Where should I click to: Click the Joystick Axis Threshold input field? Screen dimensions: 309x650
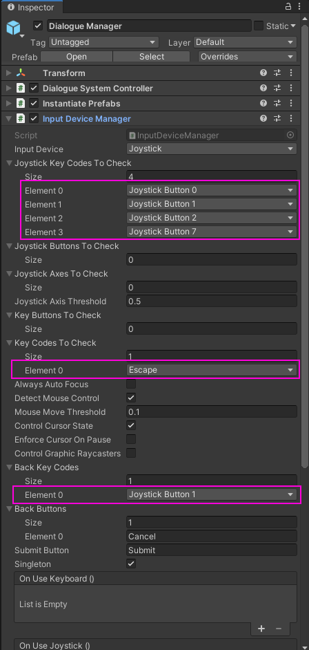pyautogui.click(x=211, y=301)
